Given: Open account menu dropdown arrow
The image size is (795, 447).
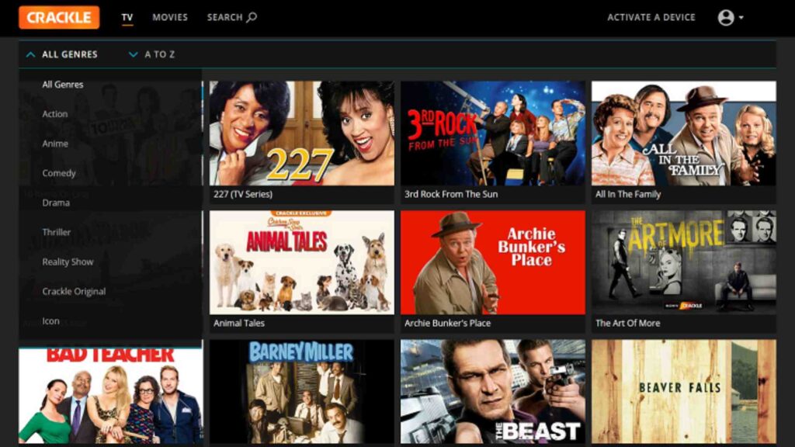Looking at the screenshot, I should pyautogui.click(x=741, y=18).
